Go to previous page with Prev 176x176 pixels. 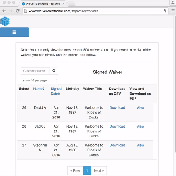pos(75,170)
